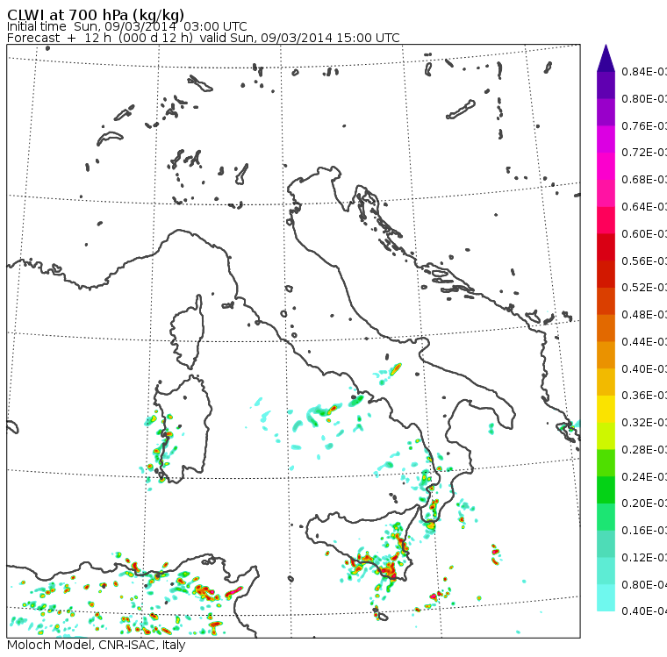Click the 'CLWI at 700 hPa (kg/kg)' title
The image size is (667, 657).
96,15
